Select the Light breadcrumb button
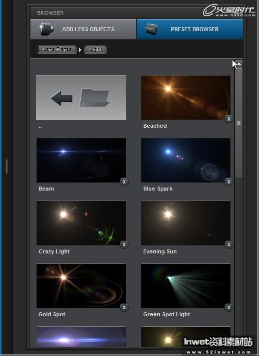 click(96, 49)
